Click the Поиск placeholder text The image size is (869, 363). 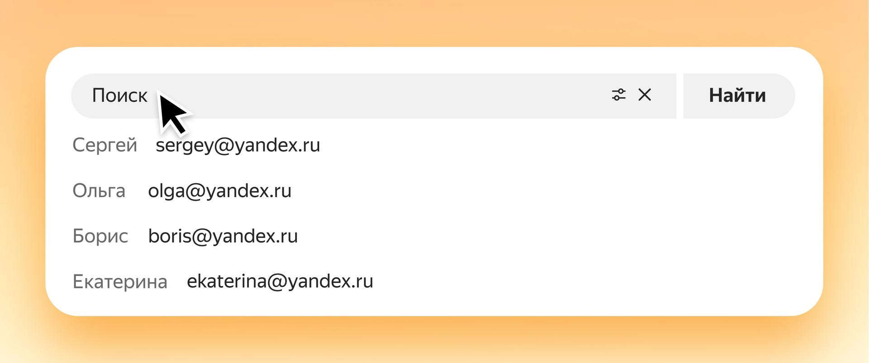point(119,95)
